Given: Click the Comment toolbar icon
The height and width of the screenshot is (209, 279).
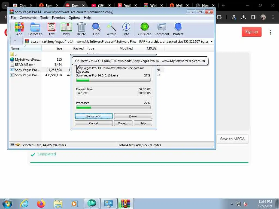Looking at the screenshot, I should tap(162, 29).
